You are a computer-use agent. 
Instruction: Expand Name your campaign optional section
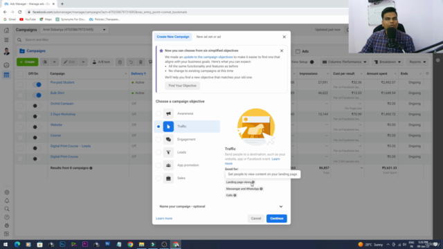coord(221,206)
